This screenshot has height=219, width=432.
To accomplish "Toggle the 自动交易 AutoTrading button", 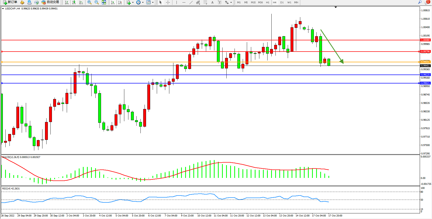I will click(x=50, y=2).
